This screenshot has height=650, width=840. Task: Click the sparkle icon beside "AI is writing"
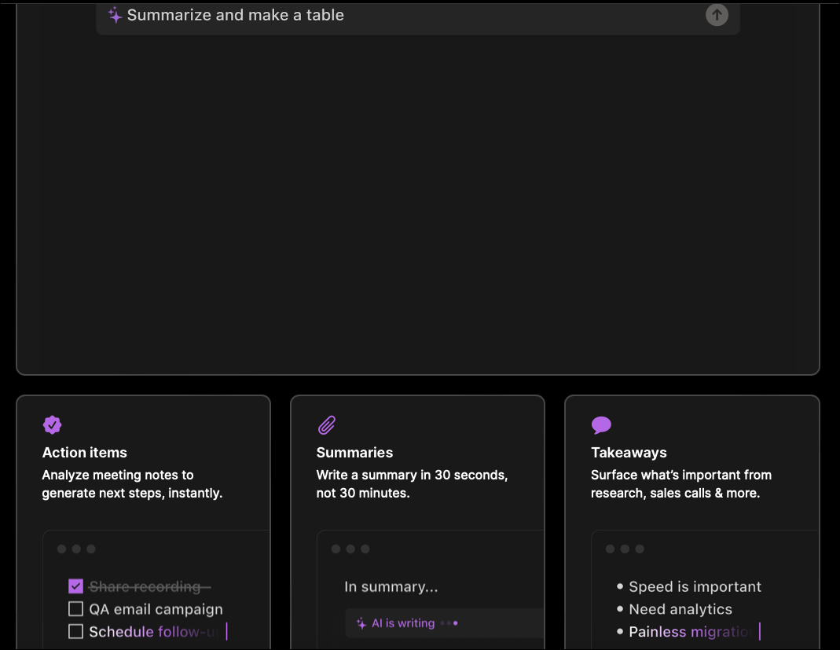click(361, 623)
